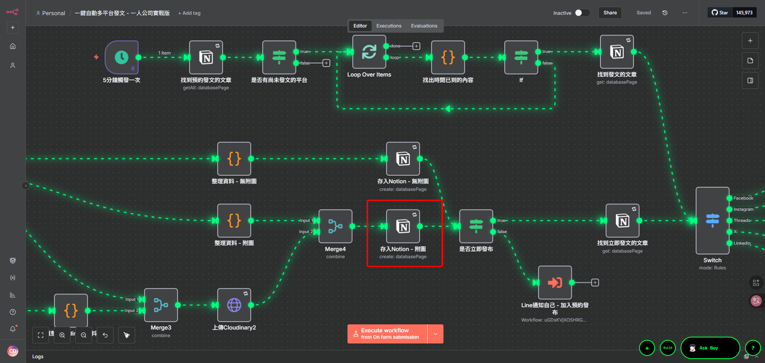Open the notifications bell icon
This screenshot has height=363, width=765.
(x=13, y=329)
